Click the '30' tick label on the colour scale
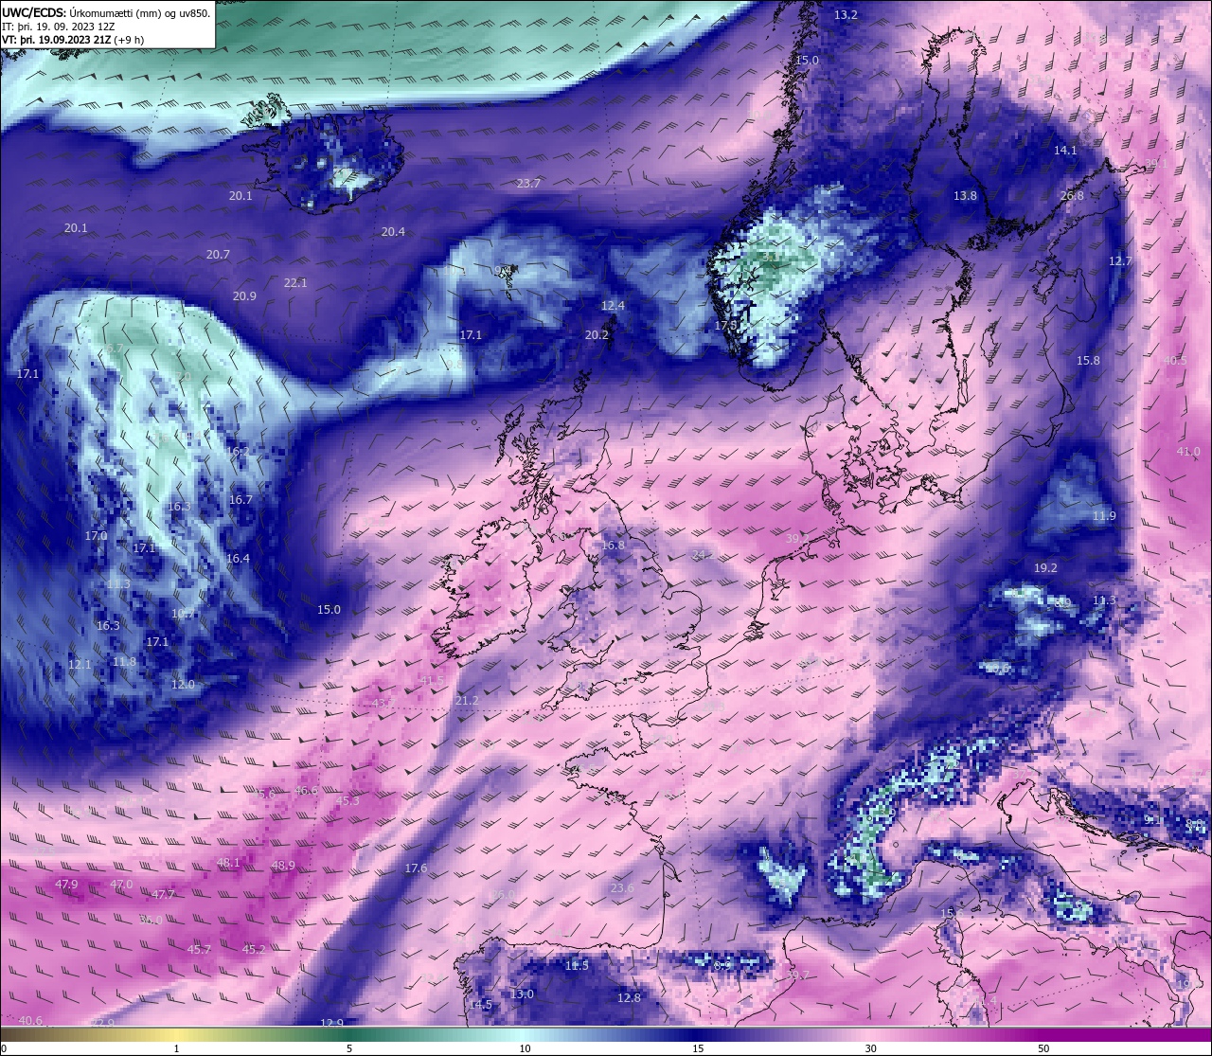 [x=870, y=1048]
